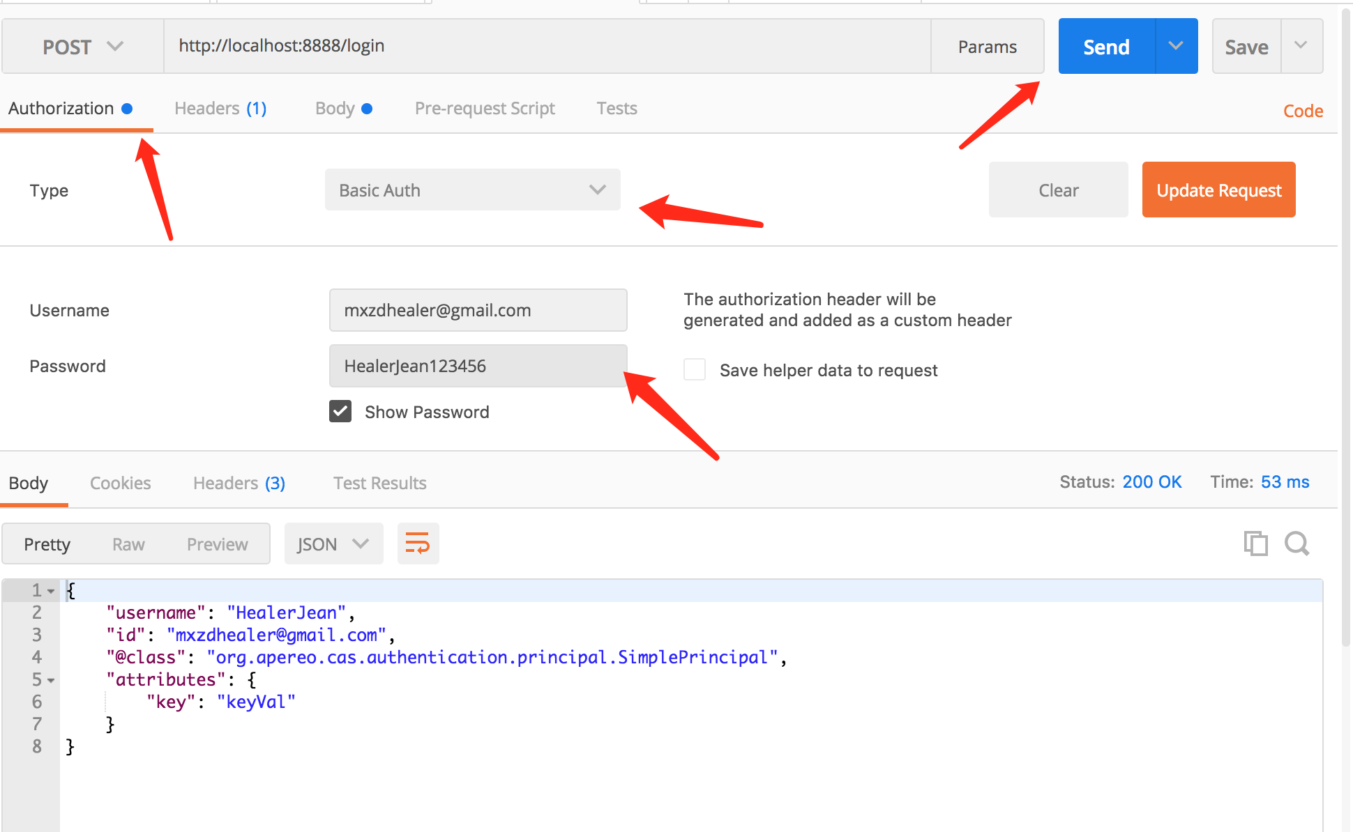Click the orange Update Request button
The height and width of the screenshot is (832, 1353).
click(x=1218, y=190)
